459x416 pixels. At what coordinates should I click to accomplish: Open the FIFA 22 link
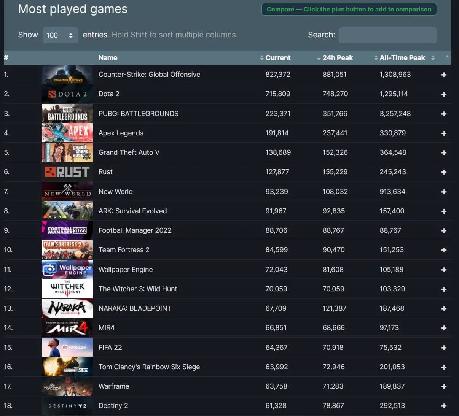(110, 348)
